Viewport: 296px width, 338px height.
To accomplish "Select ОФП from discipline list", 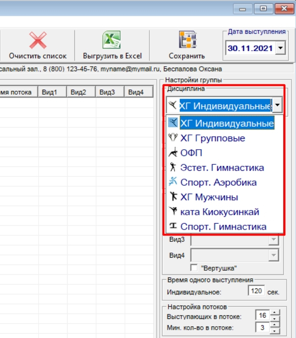I will click(x=191, y=153).
